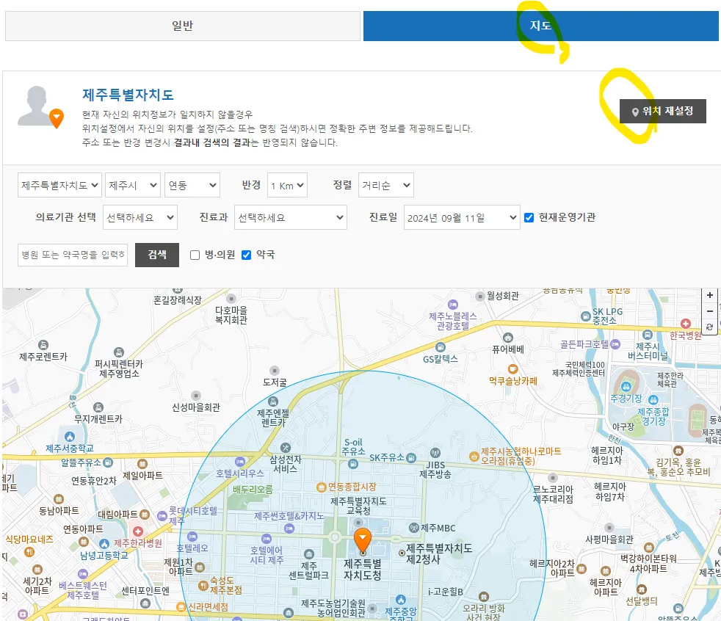Open the 반경 1 Km dropdown

click(286, 185)
